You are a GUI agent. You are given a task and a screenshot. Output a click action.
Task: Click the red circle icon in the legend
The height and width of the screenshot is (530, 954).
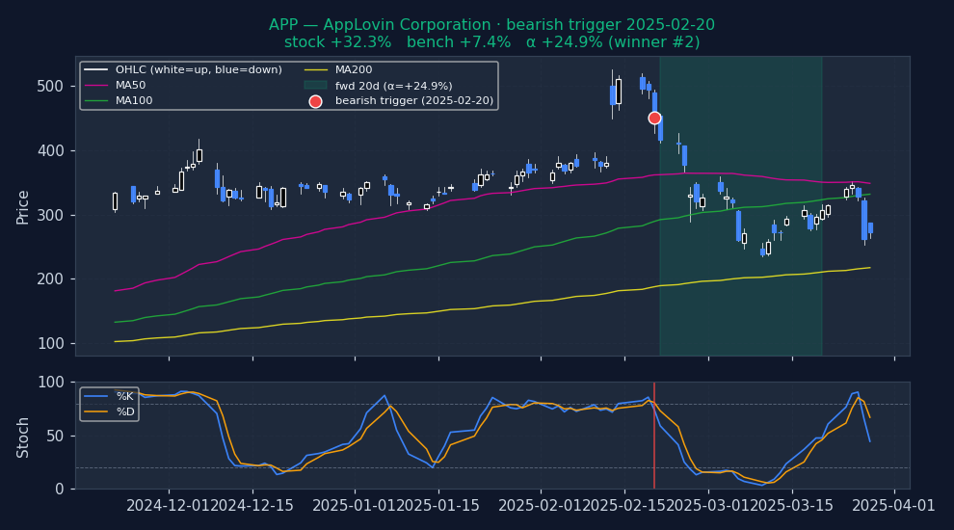[x=315, y=101]
